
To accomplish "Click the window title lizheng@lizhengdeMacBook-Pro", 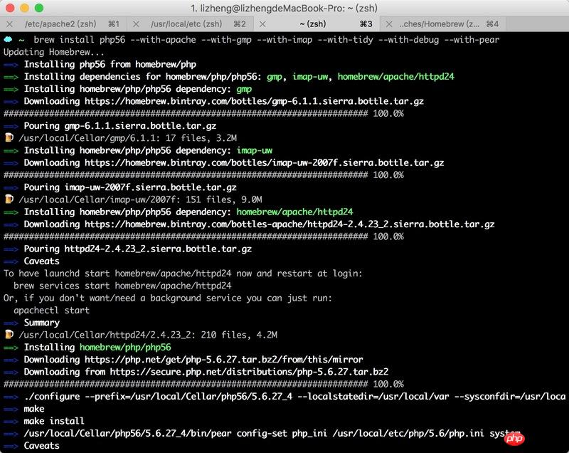I will (x=284, y=8).
